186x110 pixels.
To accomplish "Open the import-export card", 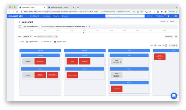I will tap(72, 75).
